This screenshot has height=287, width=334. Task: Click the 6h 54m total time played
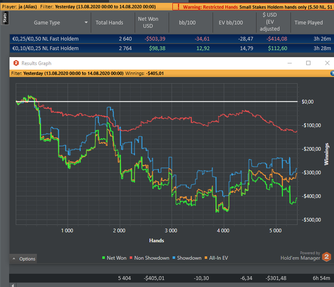point(321,278)
